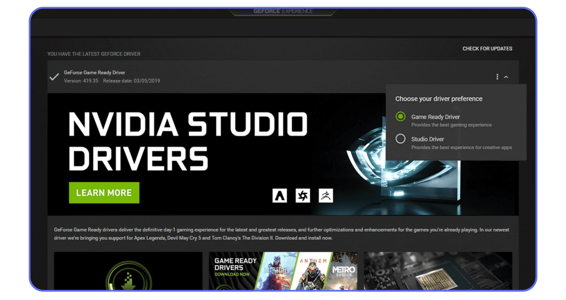Click the Autodesk icon on the banner
This screenshot has width=566, height=300.
[279, 195]
